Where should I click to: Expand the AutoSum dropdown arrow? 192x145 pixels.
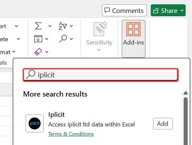[50, 26]
